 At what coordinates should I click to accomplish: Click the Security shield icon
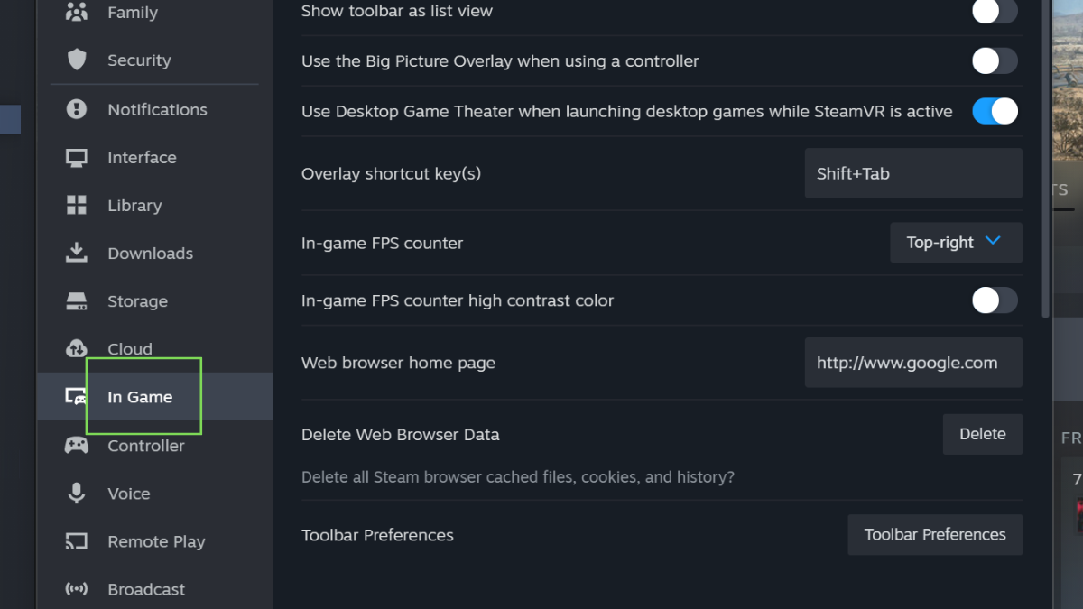point(77,60)
